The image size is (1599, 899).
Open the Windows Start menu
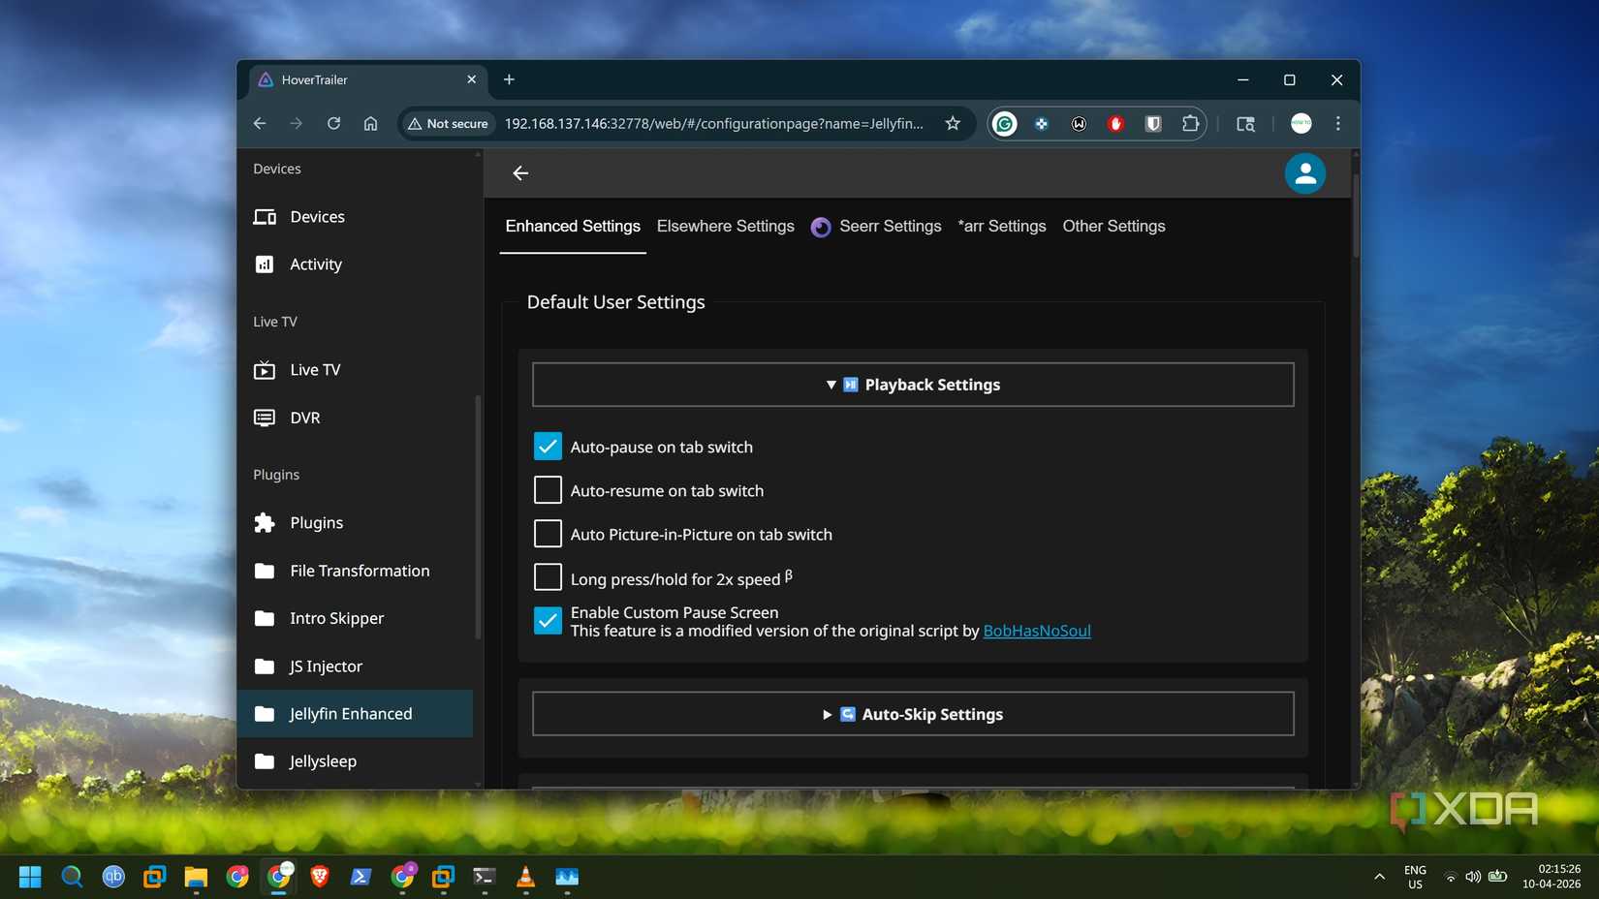30,877
